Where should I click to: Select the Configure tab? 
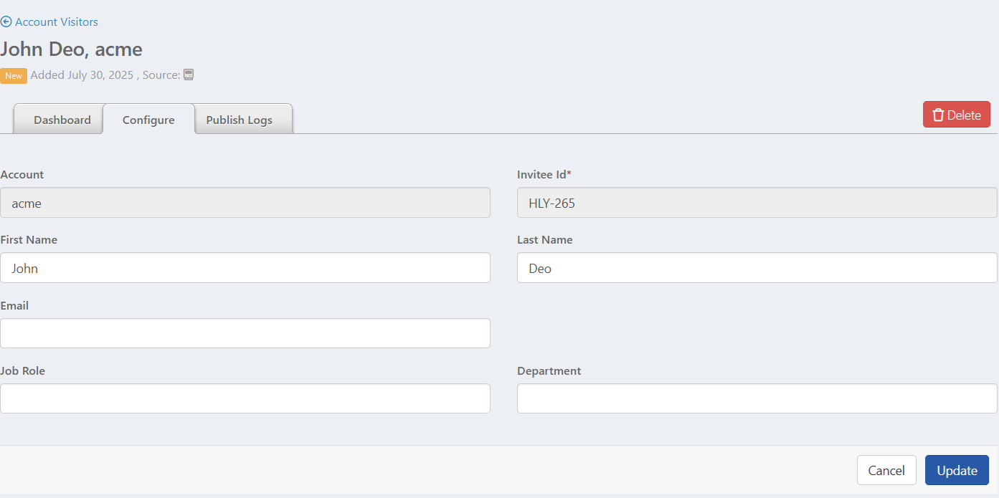pos(148,120)
